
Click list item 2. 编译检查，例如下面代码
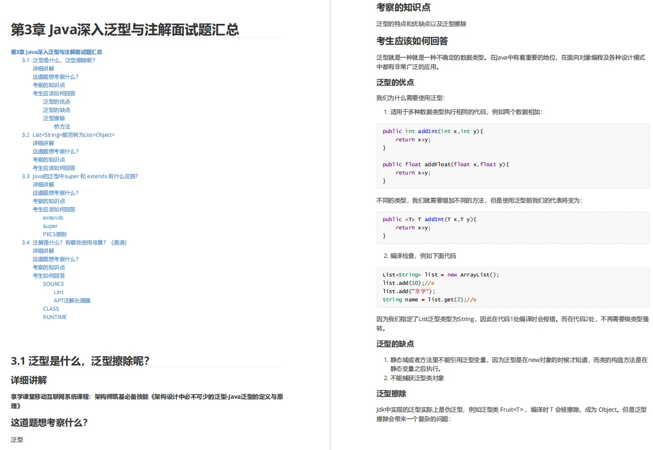(420, 256)
